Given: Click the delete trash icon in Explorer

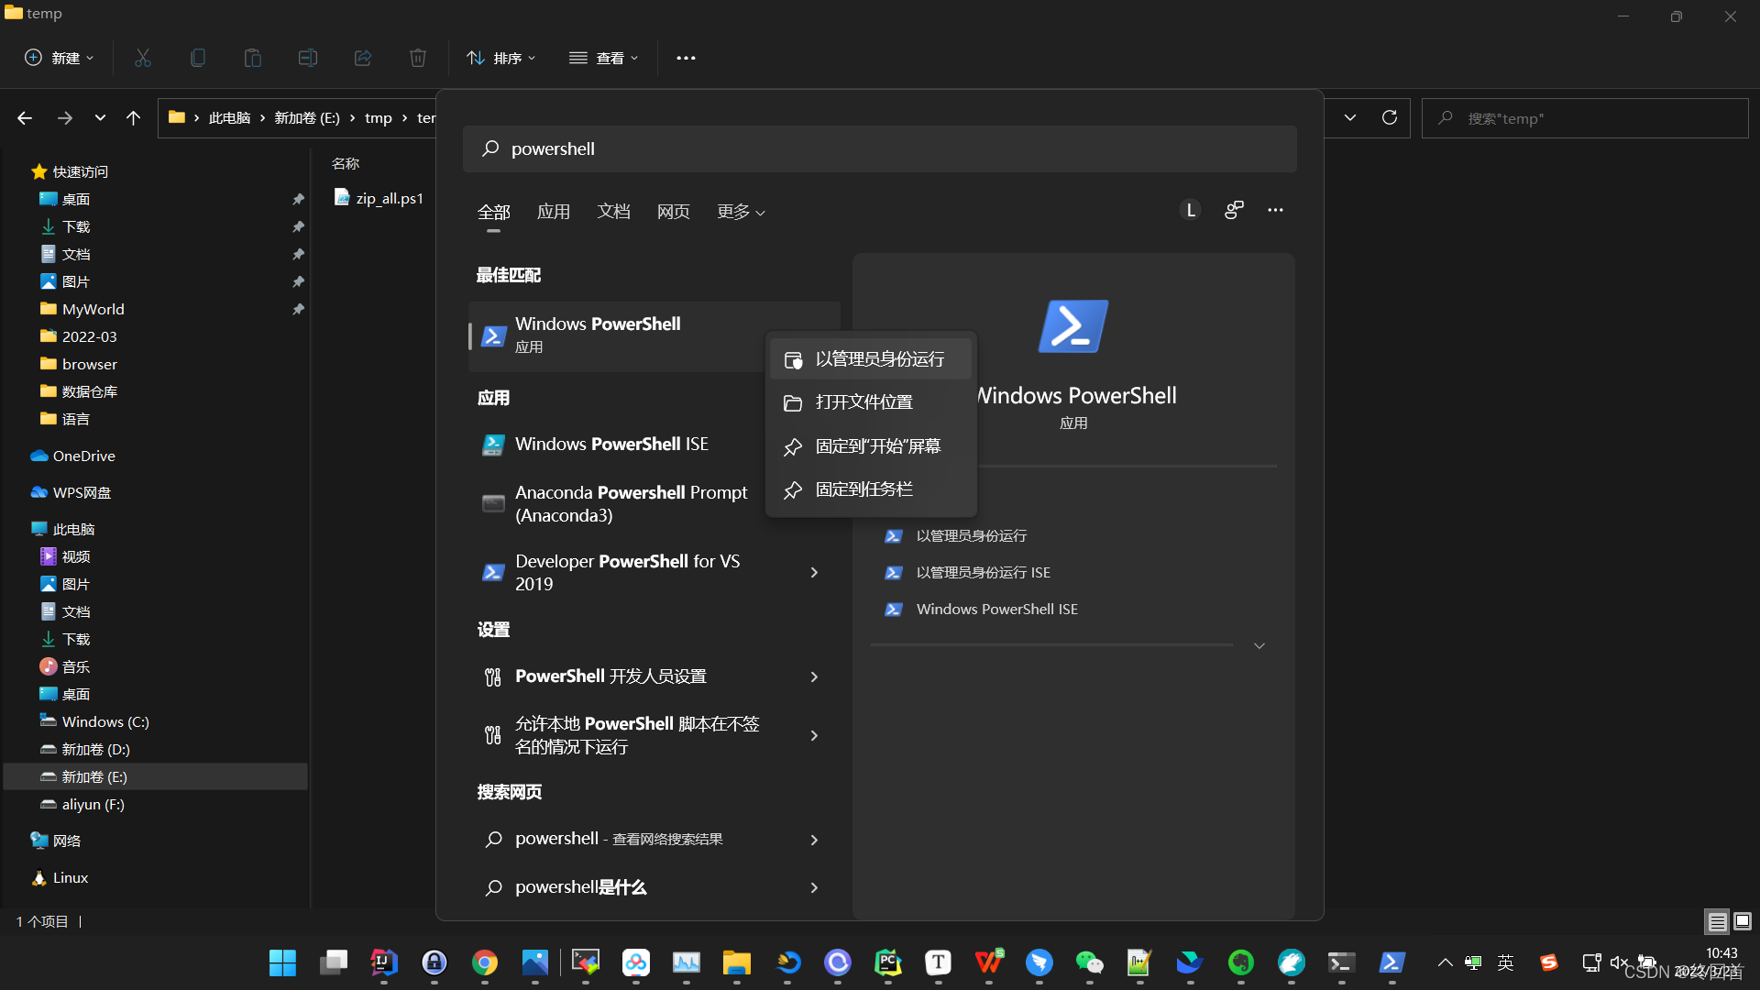Looking at the screenshot, I should (418, 58).
